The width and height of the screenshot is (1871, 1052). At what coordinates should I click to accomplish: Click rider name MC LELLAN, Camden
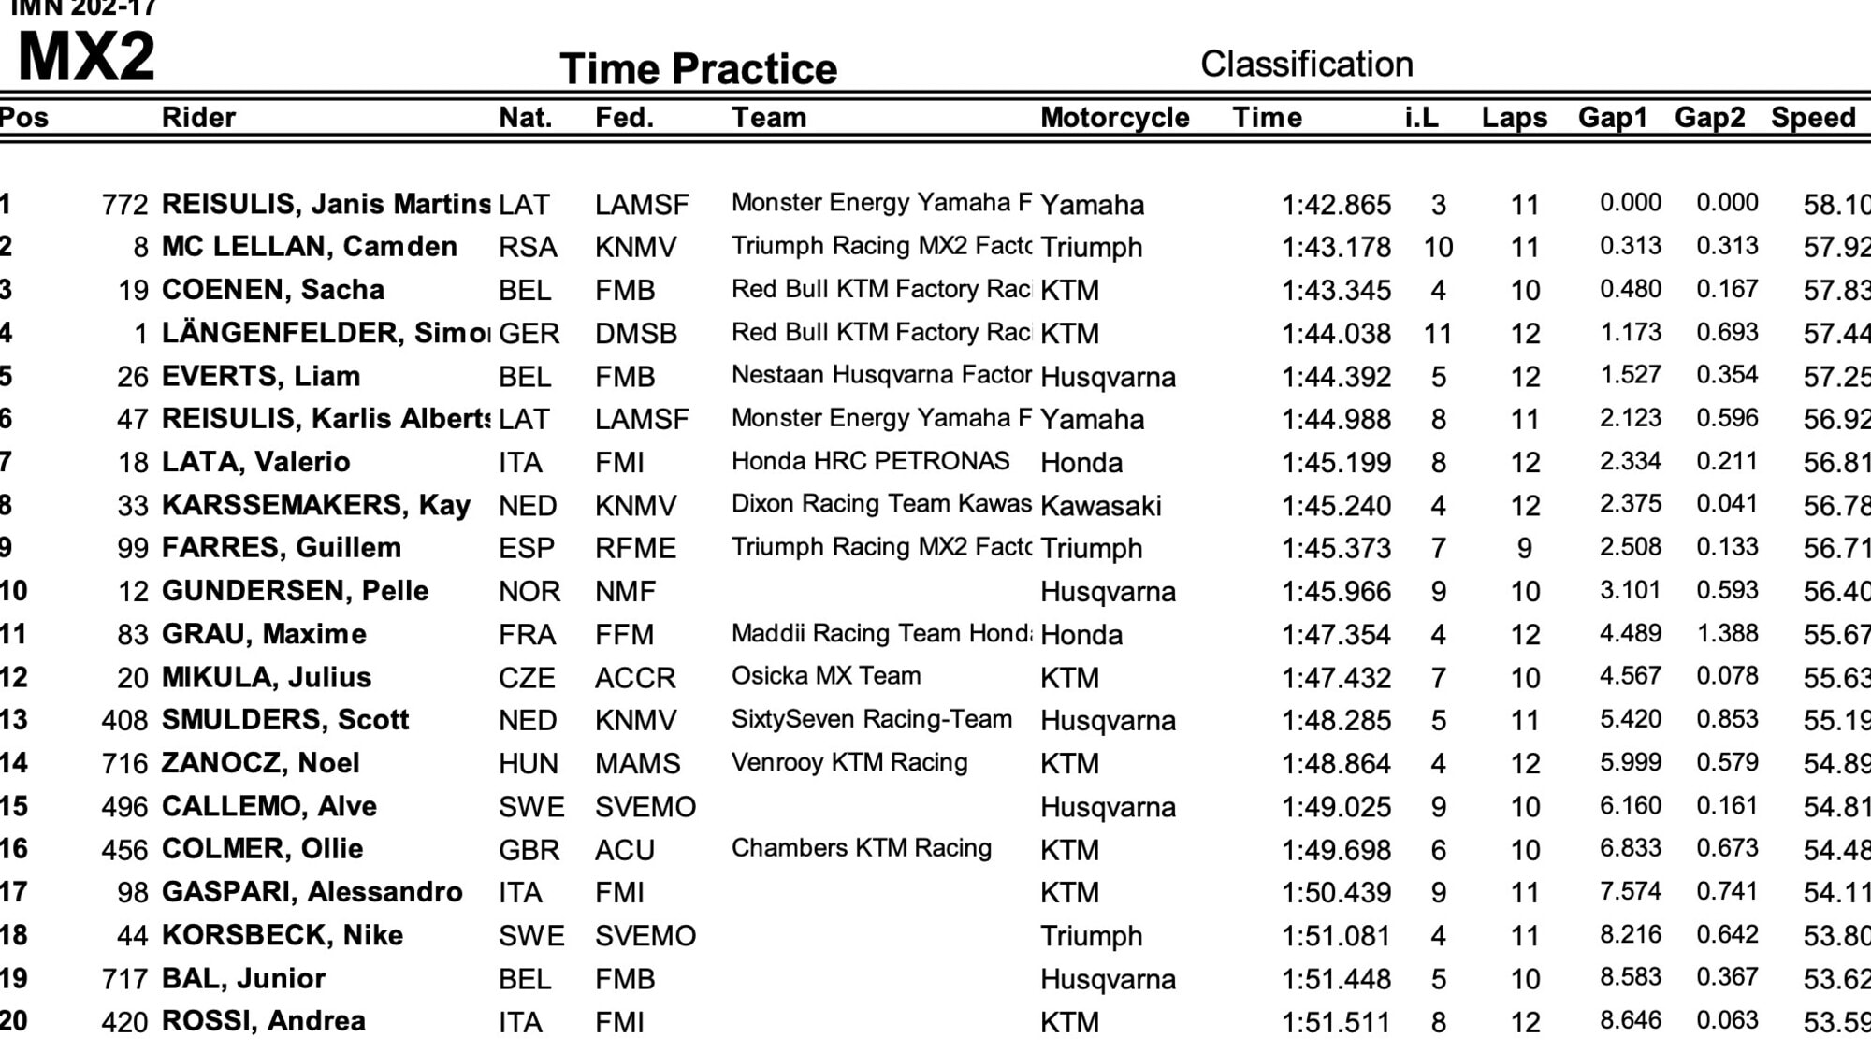pyautogui.click(x=310, y=247)
